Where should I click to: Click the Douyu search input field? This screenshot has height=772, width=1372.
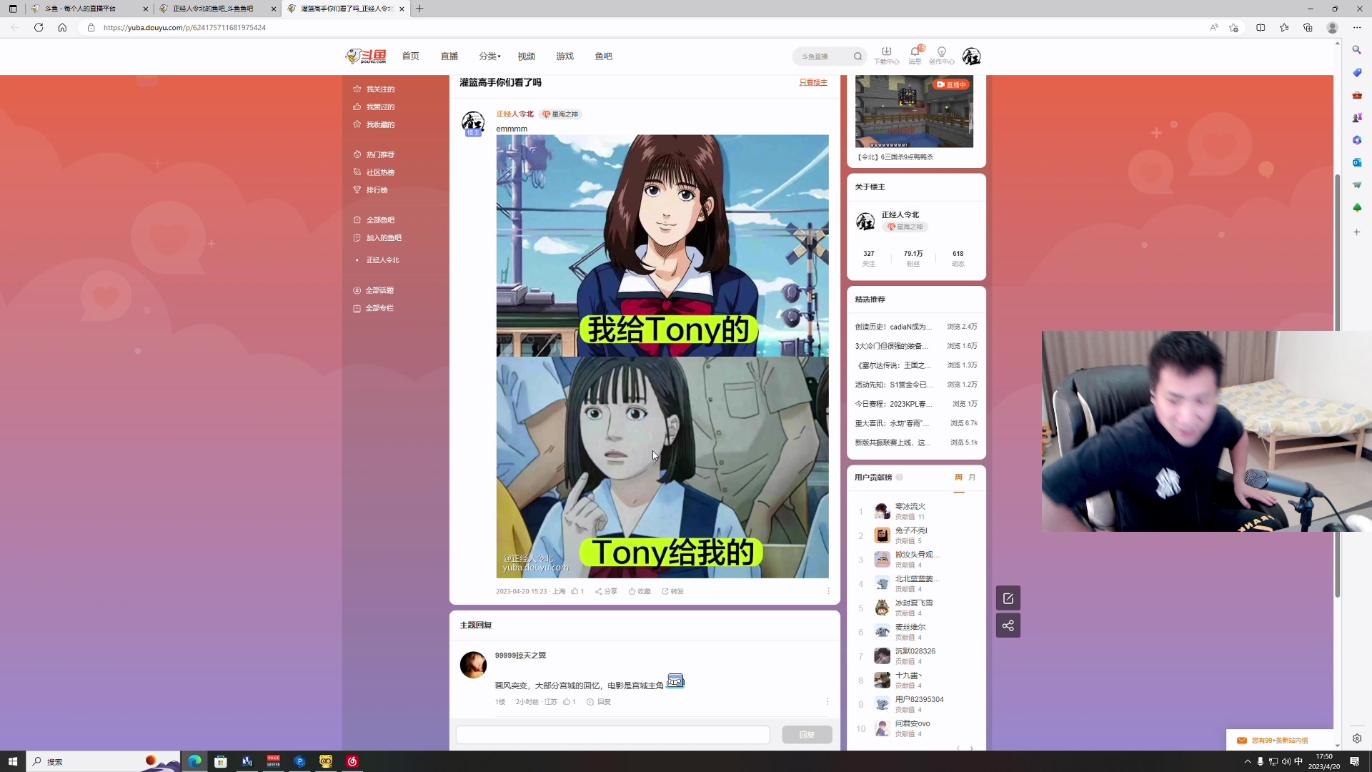(x=823, y=56)
